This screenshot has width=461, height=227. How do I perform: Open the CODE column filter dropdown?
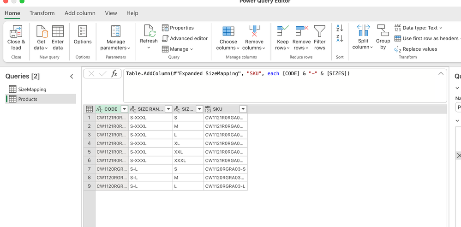pos(125,109)
